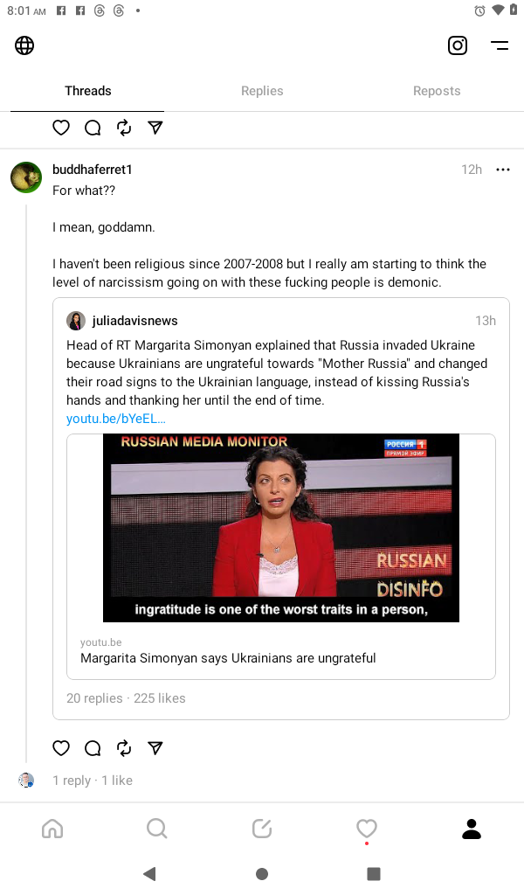This screenshot has width=524, height=895.
Task: Open more options for buddhaferret1's post
Action: click(x=503, y=170)
